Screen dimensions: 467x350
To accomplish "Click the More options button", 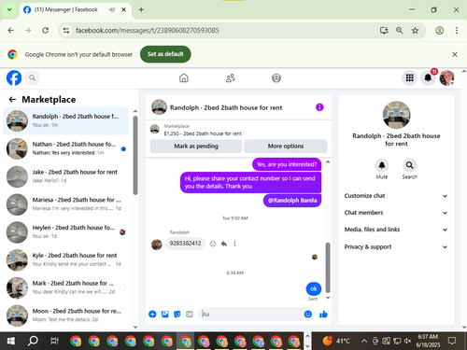I will (286, 146).
